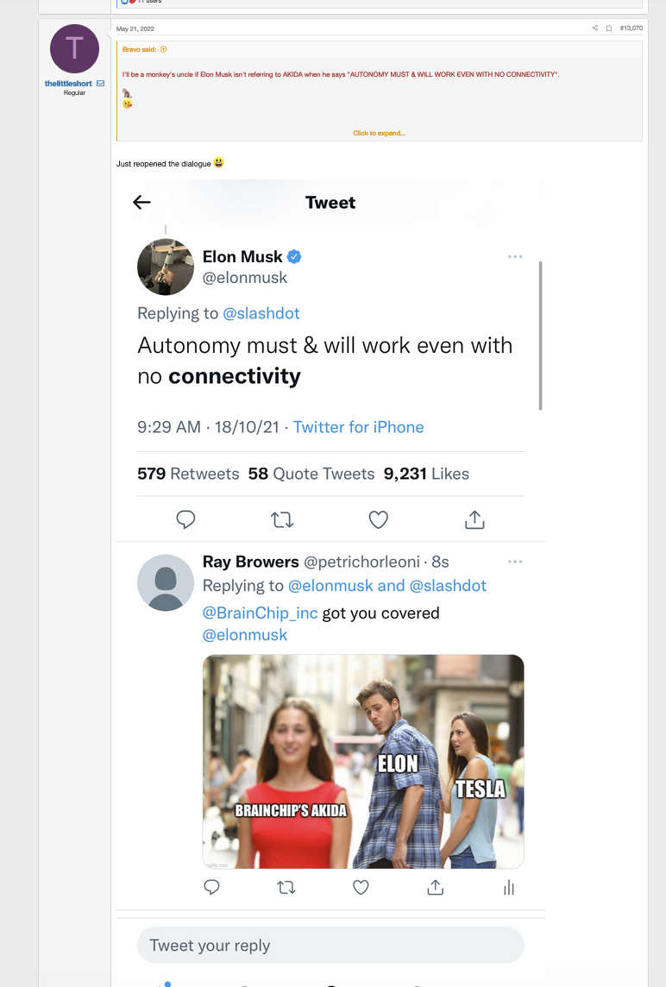
Task: Like Ray Browers' reply tweet
Action: click(x=361, y=887)
